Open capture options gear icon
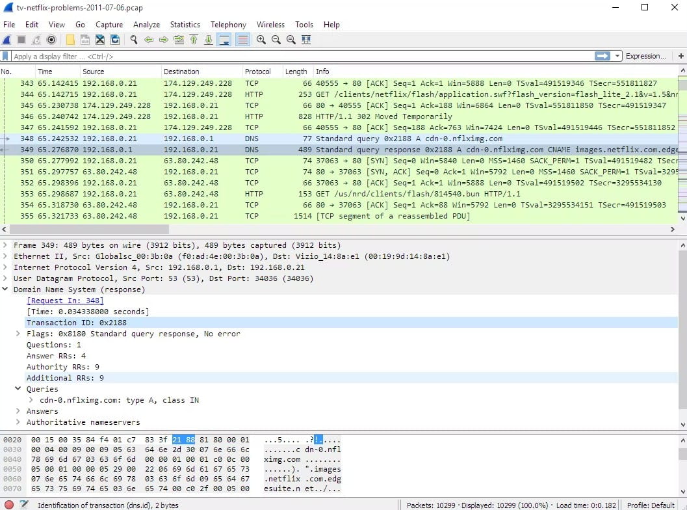The image size is (687, 510). click(51, 40)
